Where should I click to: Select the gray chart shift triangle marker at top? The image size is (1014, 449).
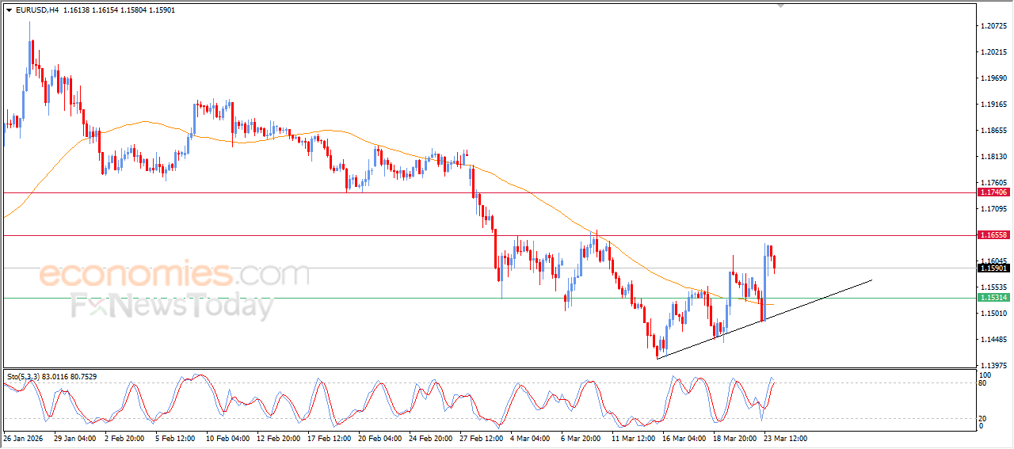click(x=780, y=6)
